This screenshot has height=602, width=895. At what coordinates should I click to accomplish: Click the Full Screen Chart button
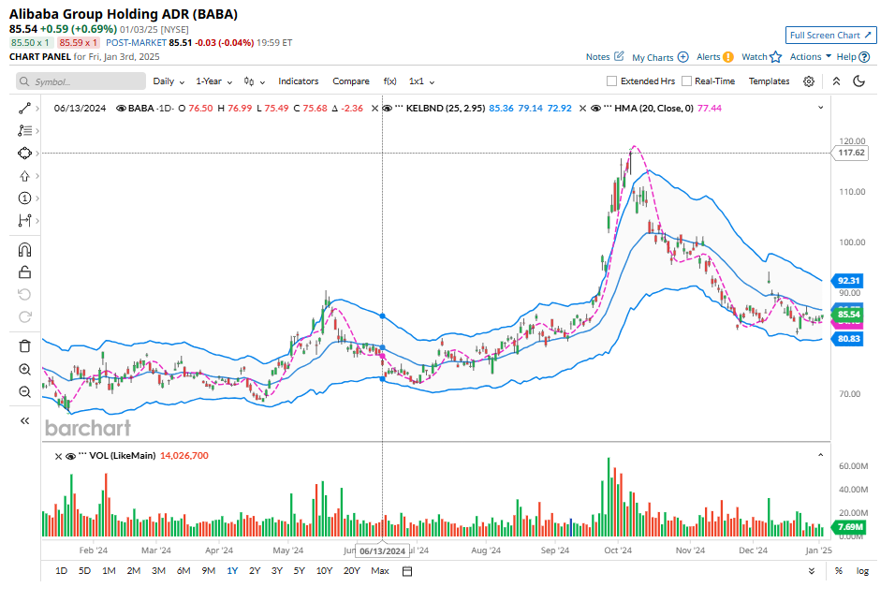point(831,36)
